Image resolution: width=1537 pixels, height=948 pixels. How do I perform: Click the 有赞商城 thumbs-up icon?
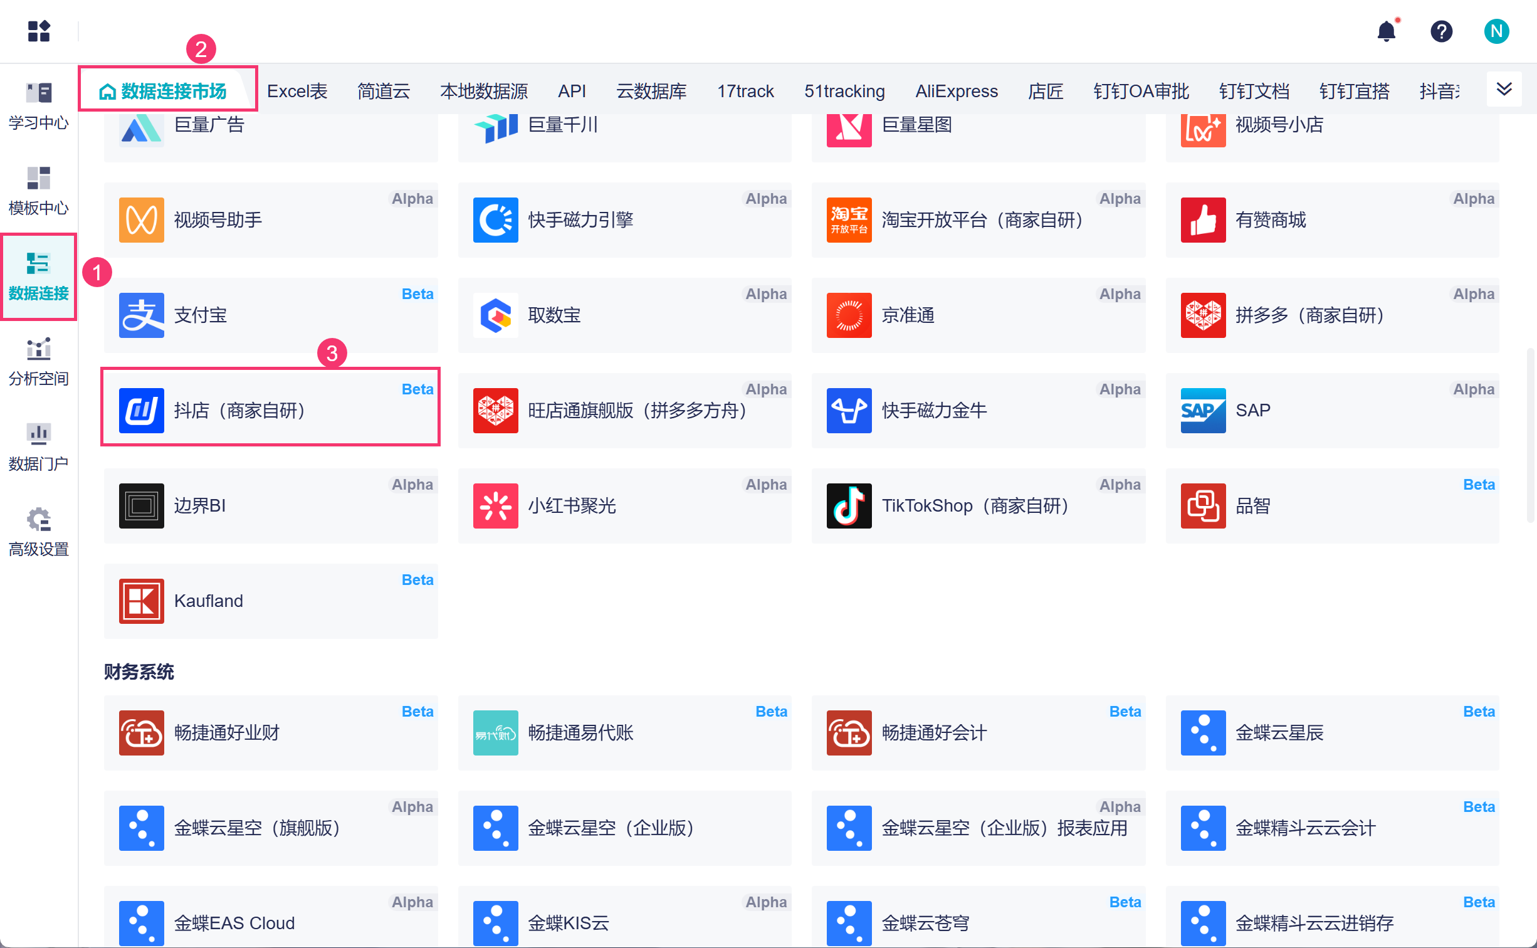pos(1204,220)
